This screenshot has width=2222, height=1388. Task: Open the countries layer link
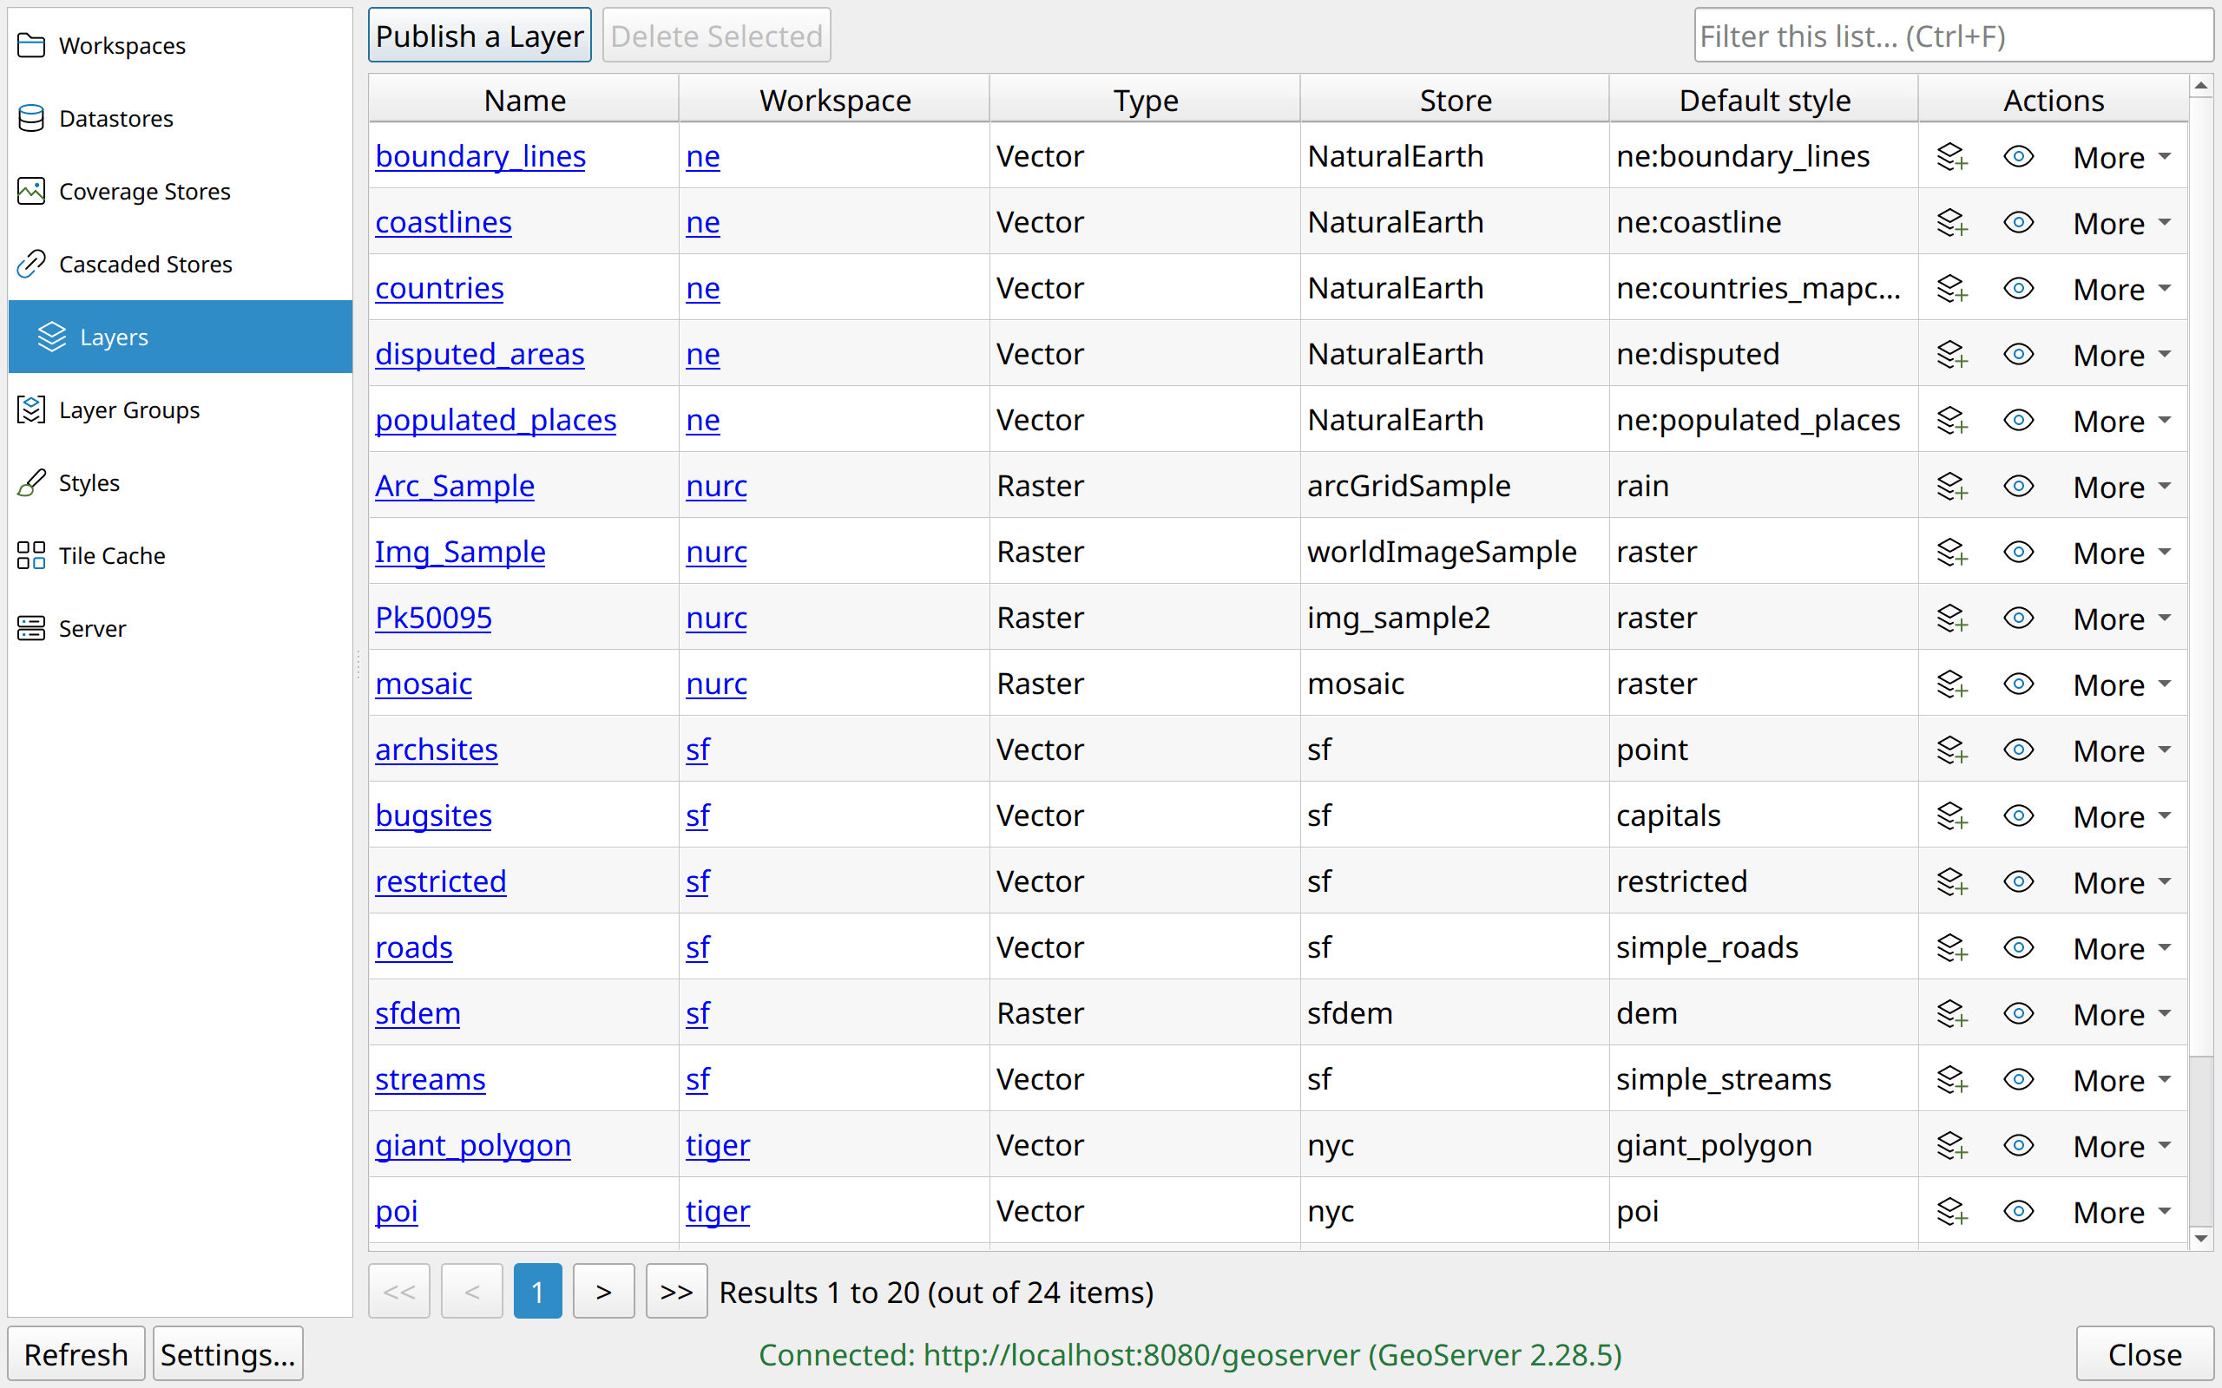[439, 288]
